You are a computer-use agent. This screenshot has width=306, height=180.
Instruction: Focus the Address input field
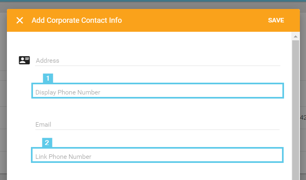(x=157, y=60)
